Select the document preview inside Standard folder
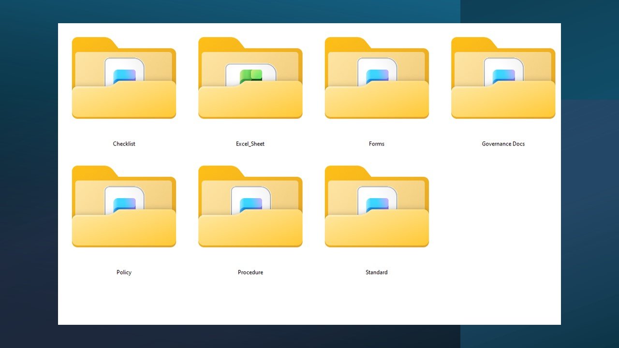Screen dimensions: 619x348 click(x=377, y=203)
